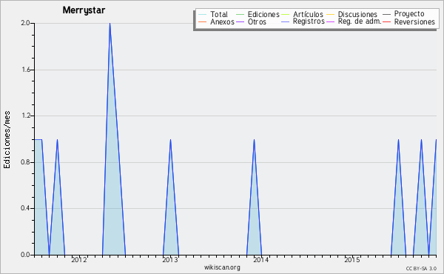The image size is (444, 274).
Task: Click the 1.2 y-axis value
Action: (x=25, y=116)
